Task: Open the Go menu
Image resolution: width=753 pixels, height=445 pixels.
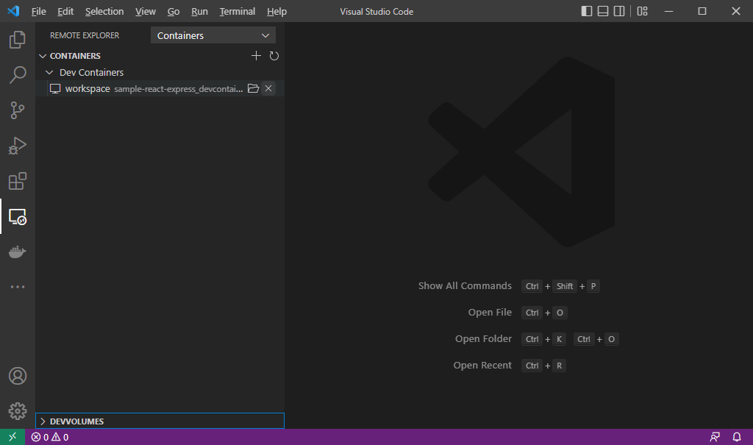Action: pyautogui.click(x=174, y=12)
